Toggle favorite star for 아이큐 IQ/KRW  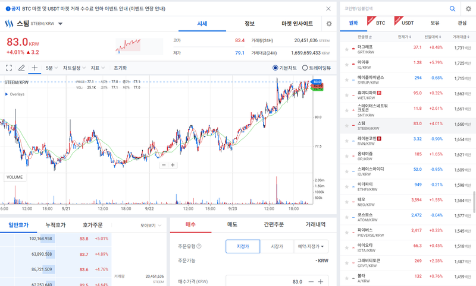click(x=347, y=65)
